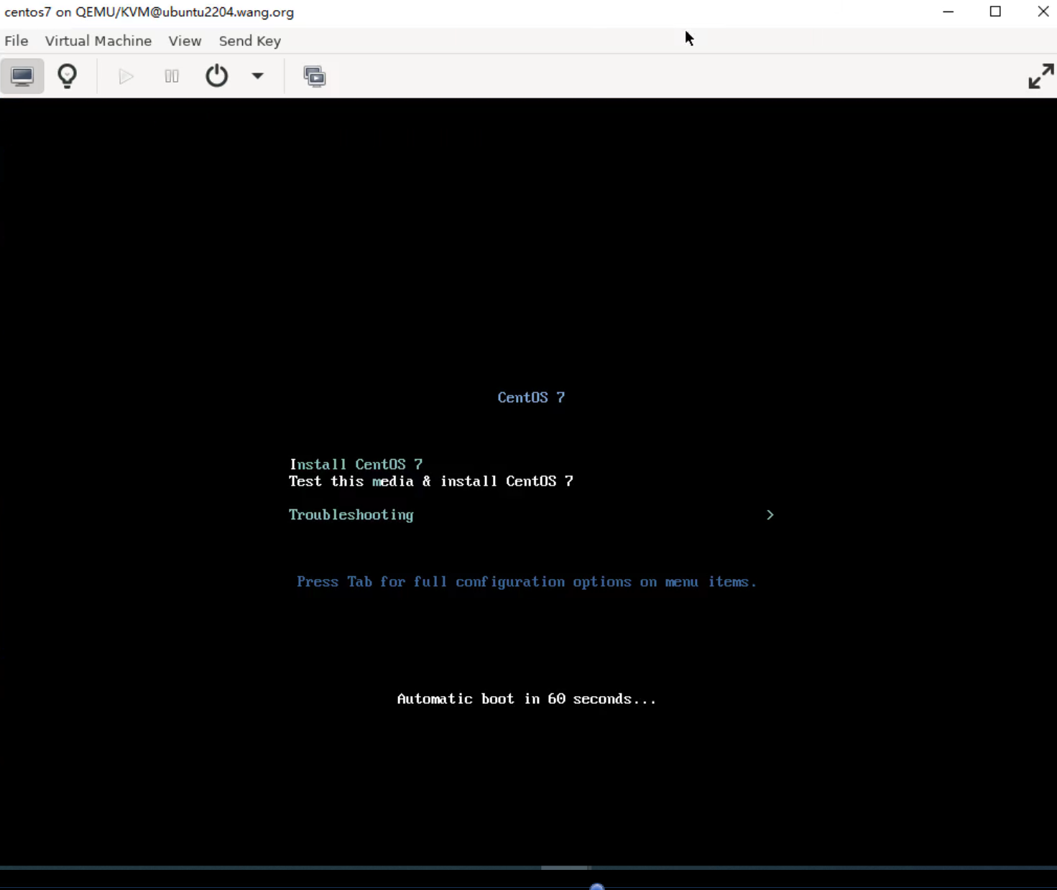Open the shutdown options dropdown arrow
Screen dimensions: 1057x890
(257, 76)
